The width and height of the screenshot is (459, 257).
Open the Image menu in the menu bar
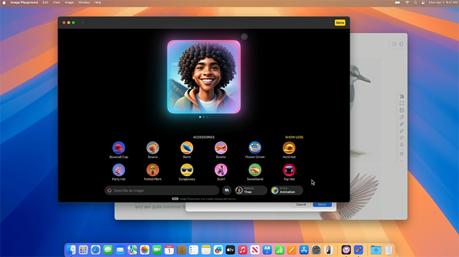tap(69, 3)
